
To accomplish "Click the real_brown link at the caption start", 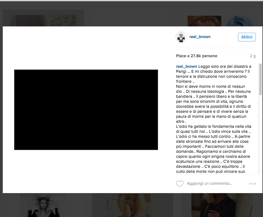I will click(x=186, y=66).
